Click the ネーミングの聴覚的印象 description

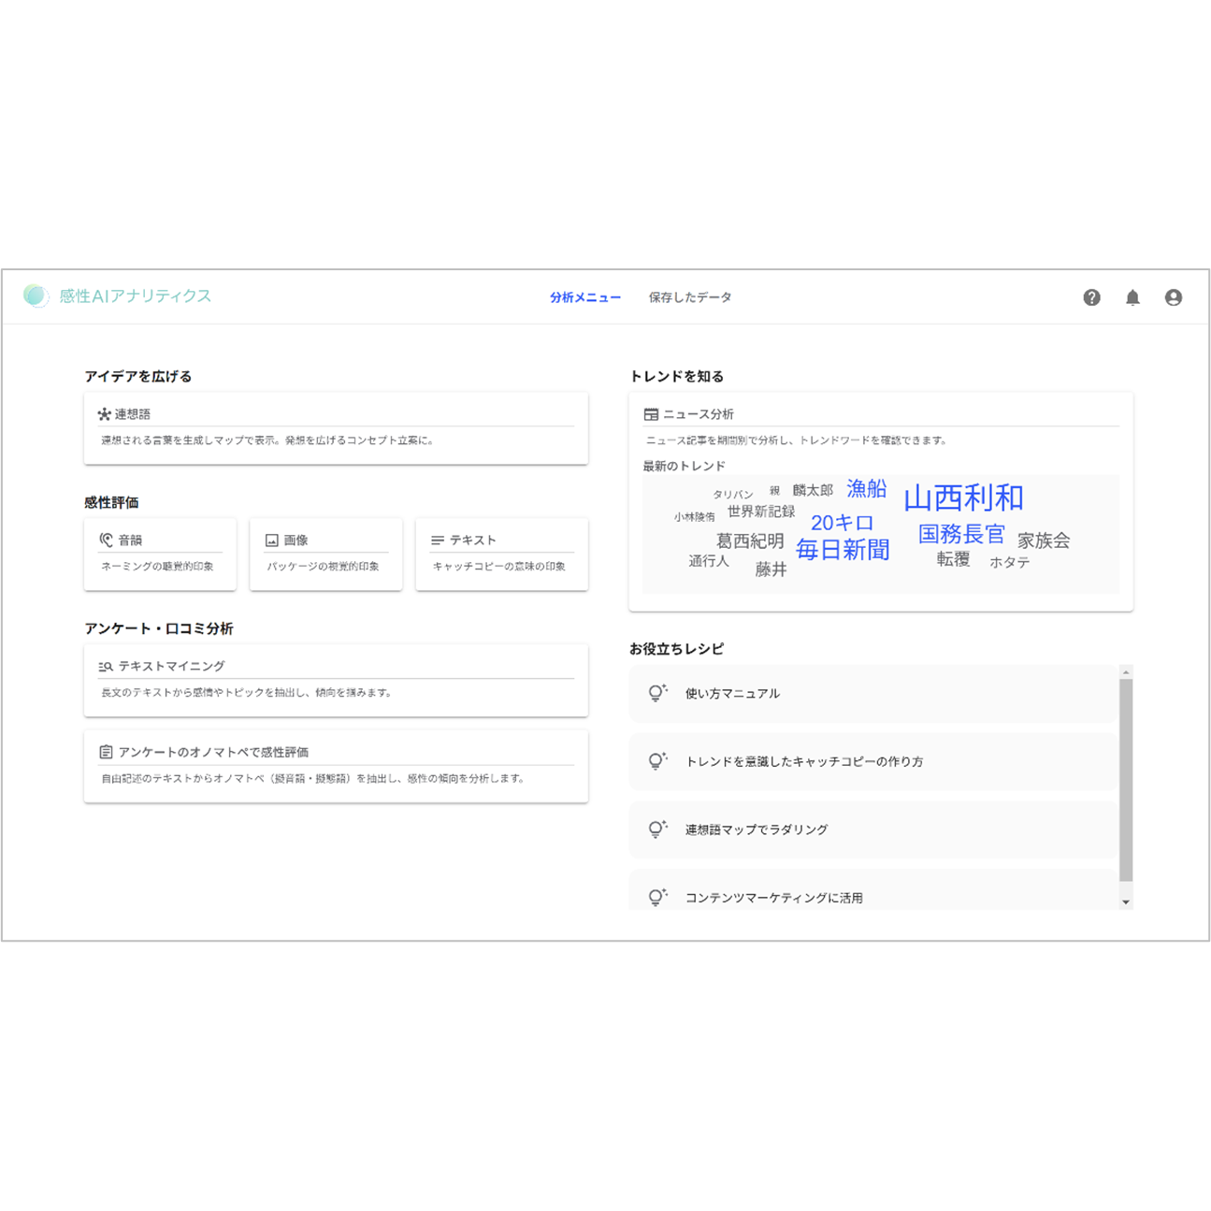[157, 566]
